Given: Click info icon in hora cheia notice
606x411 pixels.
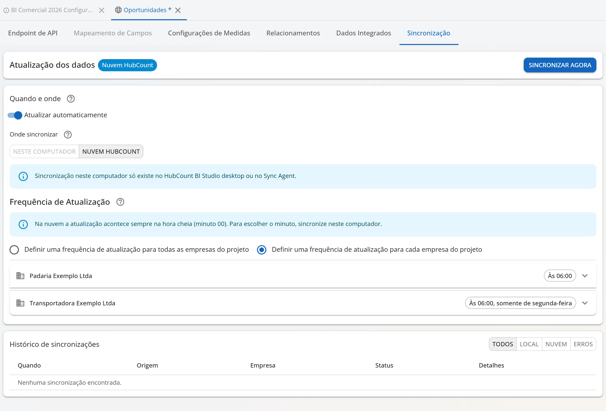Looking at the screenshot, I should pos(23,224).
